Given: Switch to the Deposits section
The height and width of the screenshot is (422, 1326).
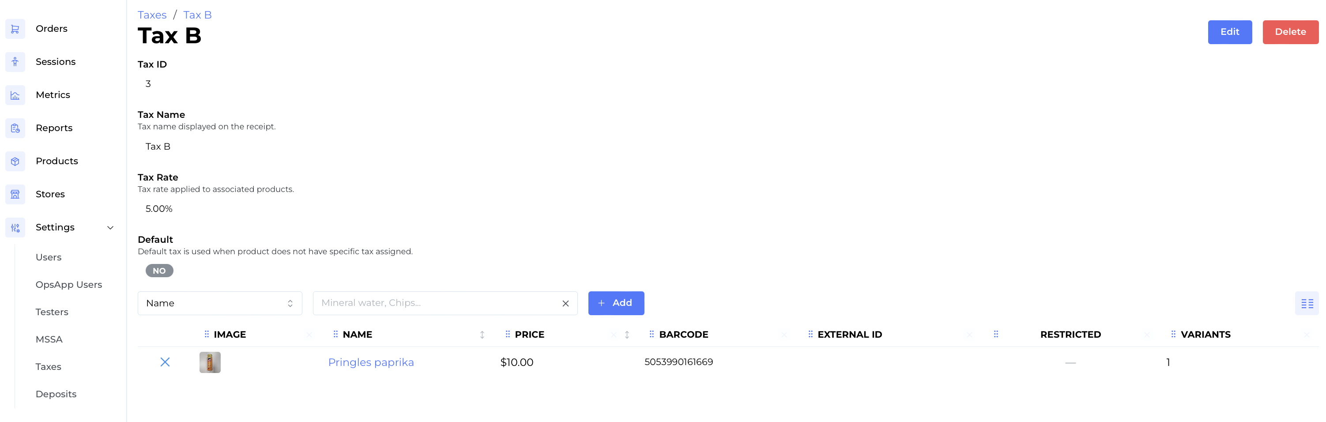Looking at the screenshot, I should pyautogui.click(x=56, y=394).
